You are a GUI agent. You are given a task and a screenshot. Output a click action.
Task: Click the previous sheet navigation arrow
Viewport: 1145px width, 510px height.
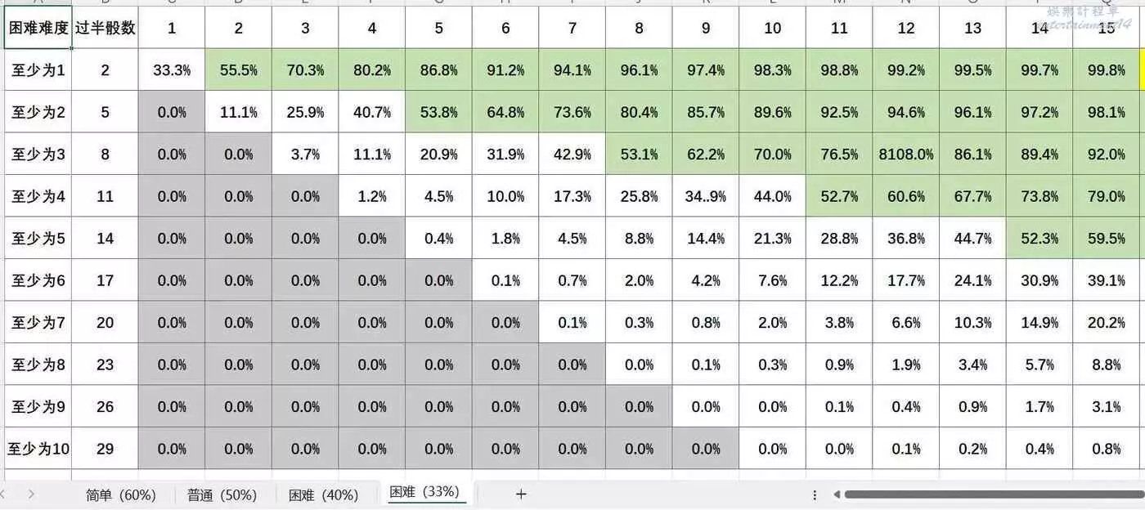click(x=4, y=494)
